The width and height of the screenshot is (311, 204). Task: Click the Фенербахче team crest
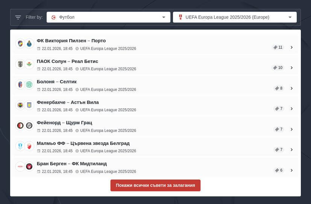20,105
